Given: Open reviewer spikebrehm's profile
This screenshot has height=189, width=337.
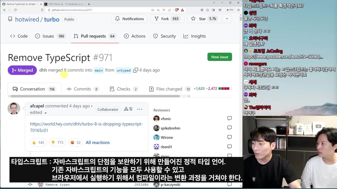Looking at the screenshot, I should pyautogui.click(x=171, y=128).
